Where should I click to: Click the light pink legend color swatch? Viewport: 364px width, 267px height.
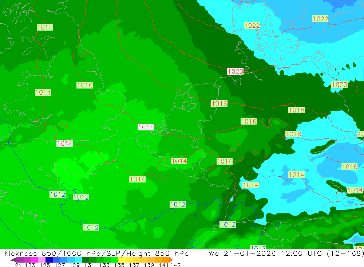(x=42, y=260)
